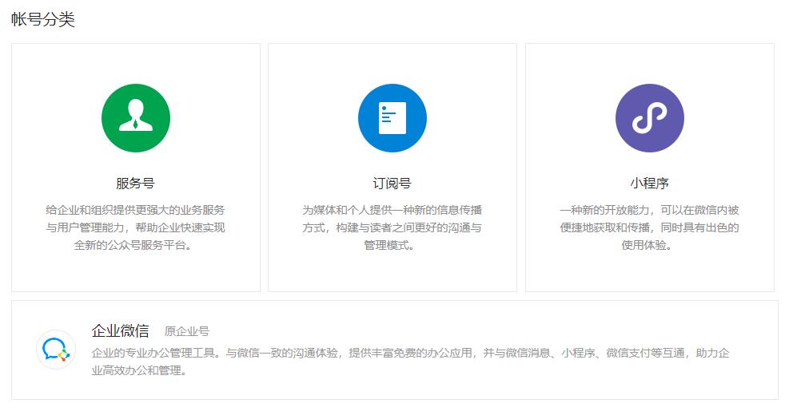The image size is (789, 415).
Task: Click description starting 为媒体和个人提供一种新的信息传播
Action: tap(392, 227)
